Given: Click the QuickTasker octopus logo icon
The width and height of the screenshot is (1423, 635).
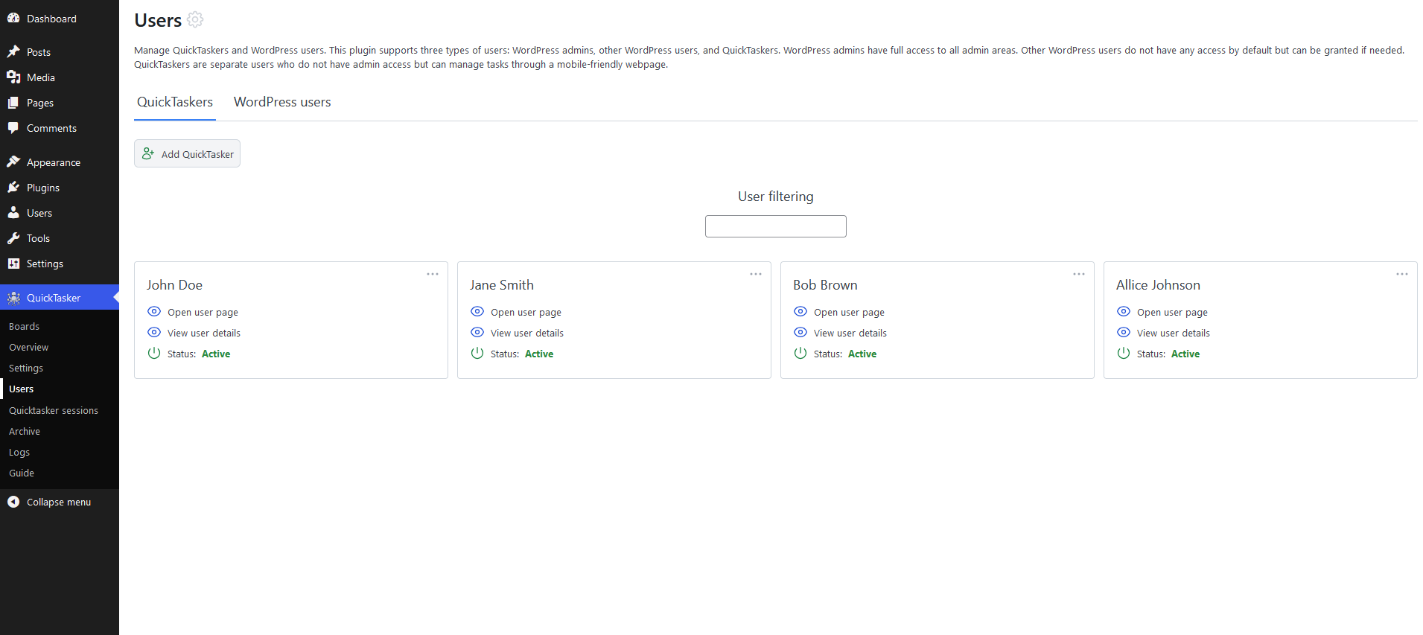Looking at the screenshot, I should pyautogui.click(x=13, y=298).
